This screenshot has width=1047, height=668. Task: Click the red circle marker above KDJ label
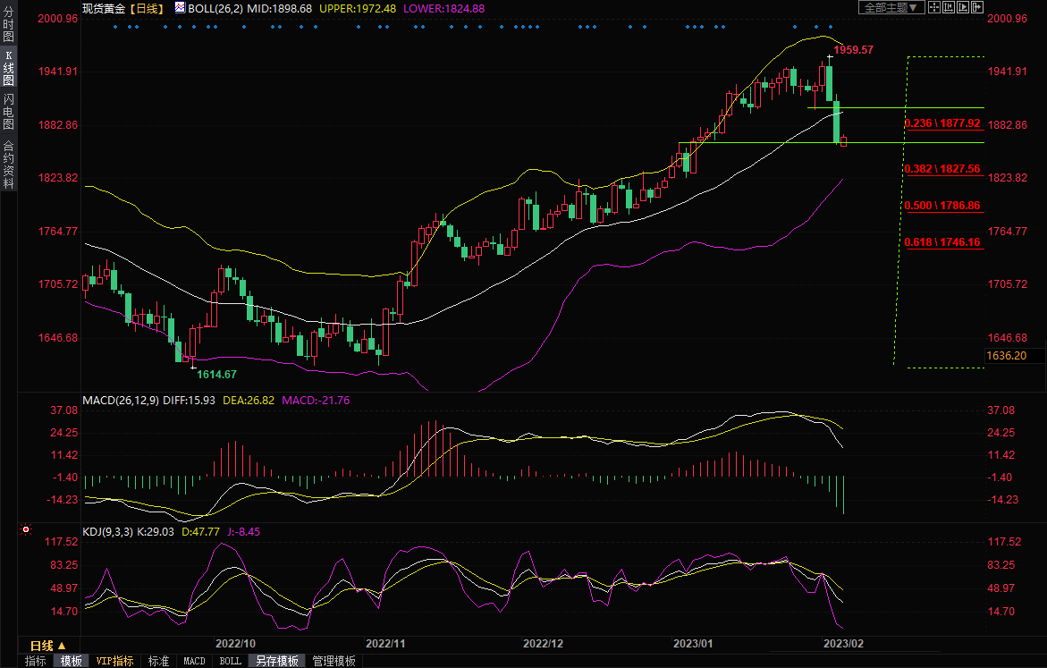point(24,530)
